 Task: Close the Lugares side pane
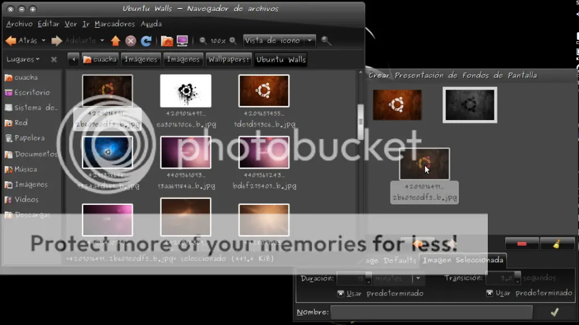click(54, 59)
